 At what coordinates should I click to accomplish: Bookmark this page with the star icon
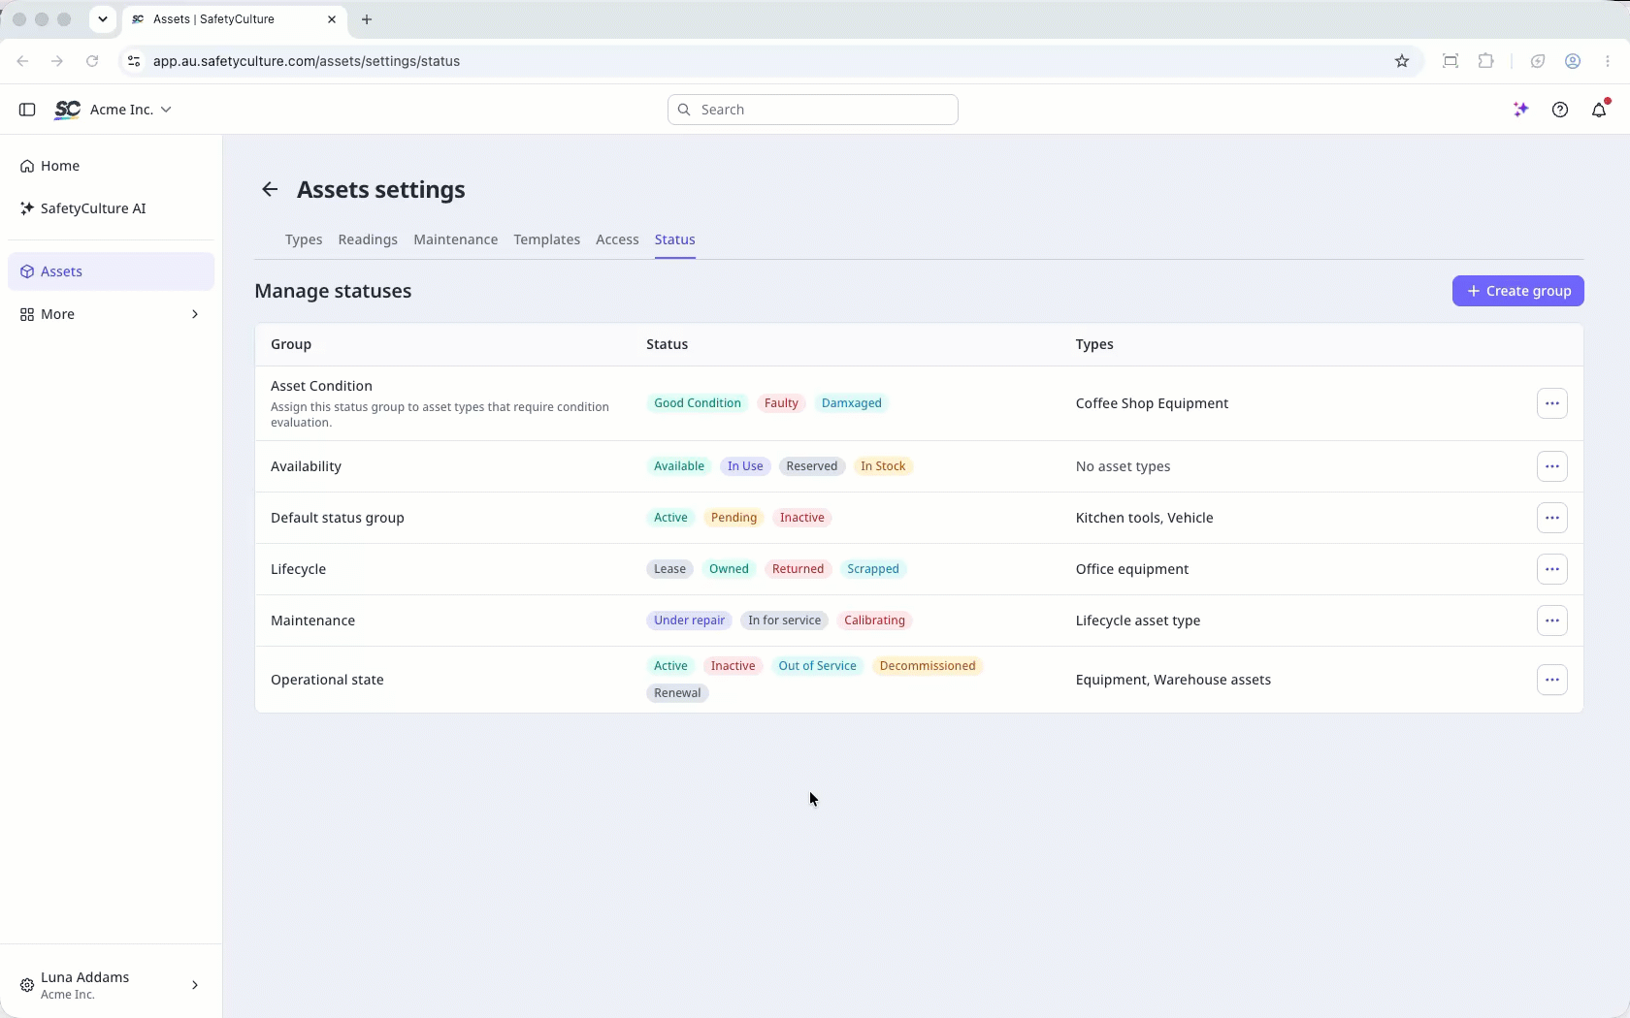click(x=1402, y=61)
